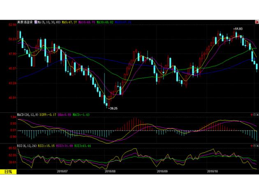Click the 43.24 price axis label
The width and height of the screenshot is (259, 195).
click(x=12, y=83)
